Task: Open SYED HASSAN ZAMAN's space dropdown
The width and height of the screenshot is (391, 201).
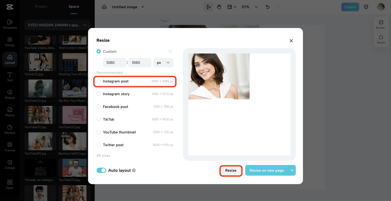Action: (57, 25)
